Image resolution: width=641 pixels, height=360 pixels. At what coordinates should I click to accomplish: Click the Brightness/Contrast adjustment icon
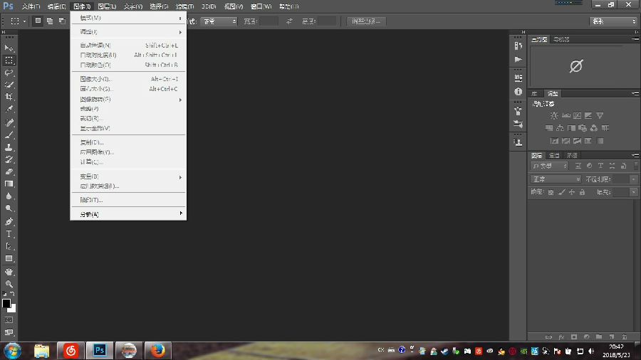[553, 115]
